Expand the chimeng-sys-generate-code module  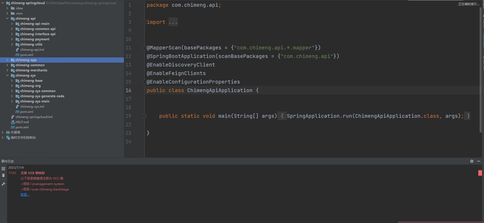[x=12, y=96]
